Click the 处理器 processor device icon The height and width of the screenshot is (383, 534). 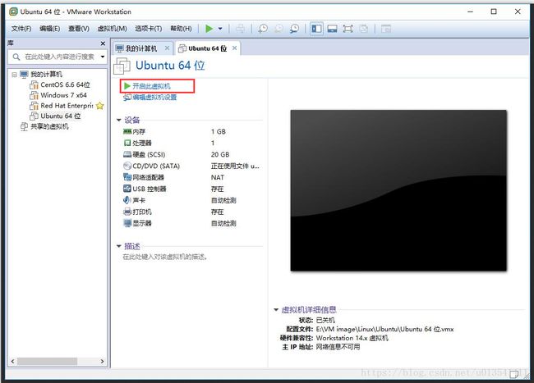point(127,143)
